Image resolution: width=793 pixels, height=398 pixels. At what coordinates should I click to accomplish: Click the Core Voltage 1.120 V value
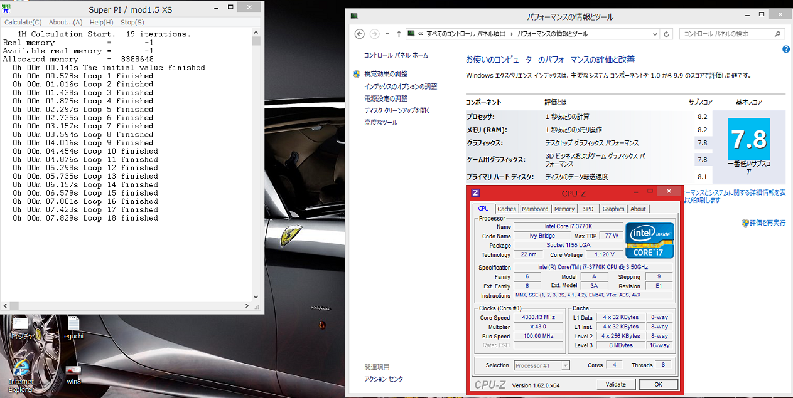pyautogui.click(x=603, y=254)
